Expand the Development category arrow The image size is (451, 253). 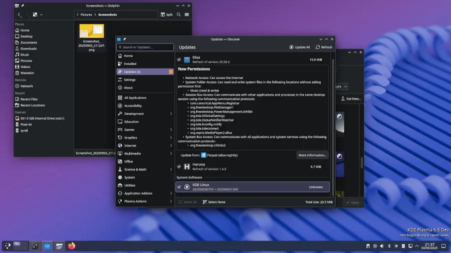(171, 113)
